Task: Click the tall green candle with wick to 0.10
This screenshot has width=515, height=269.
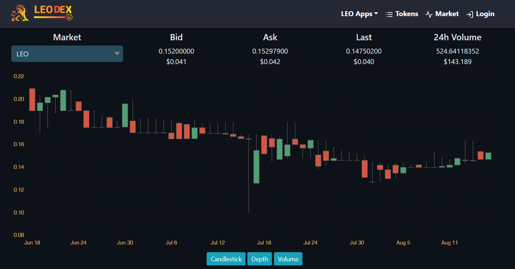Action: (256, 167)
